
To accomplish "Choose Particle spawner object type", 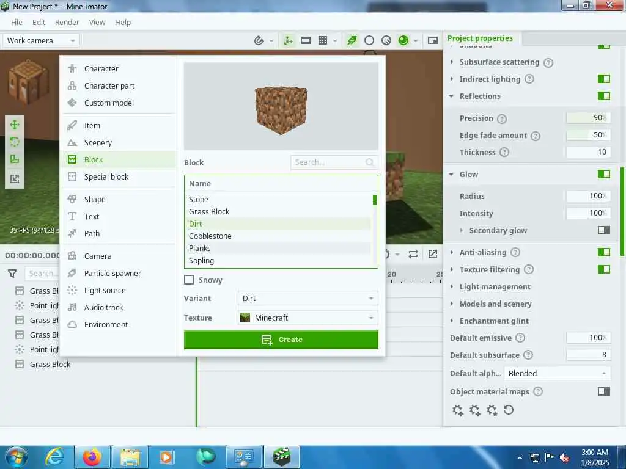I will (118, 273).
